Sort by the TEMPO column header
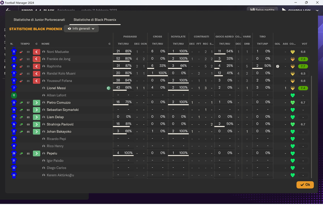Screen dimensions: 323x222 (x=25, y=44)
